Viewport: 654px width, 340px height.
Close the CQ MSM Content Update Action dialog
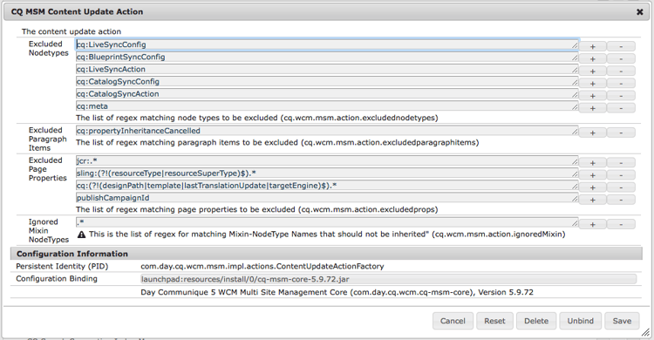639,12
